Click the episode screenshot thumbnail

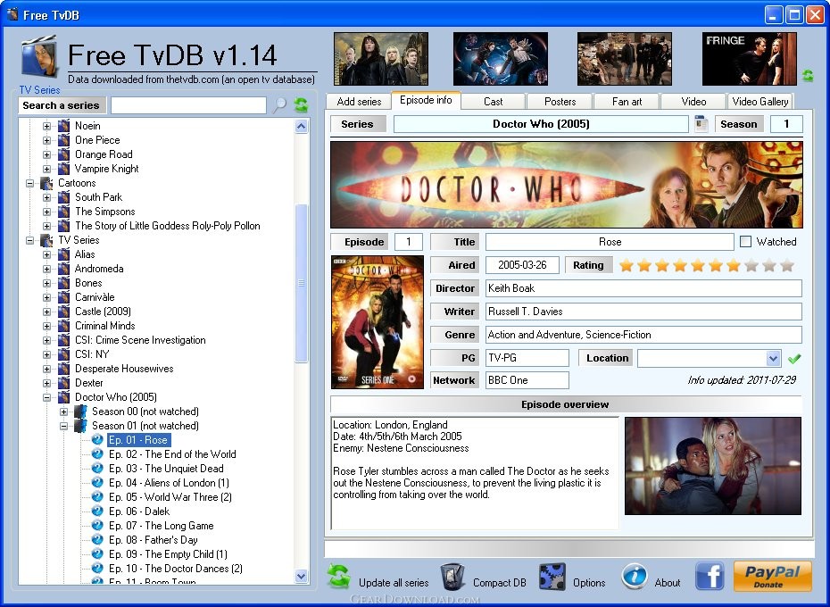pos(713,466)
